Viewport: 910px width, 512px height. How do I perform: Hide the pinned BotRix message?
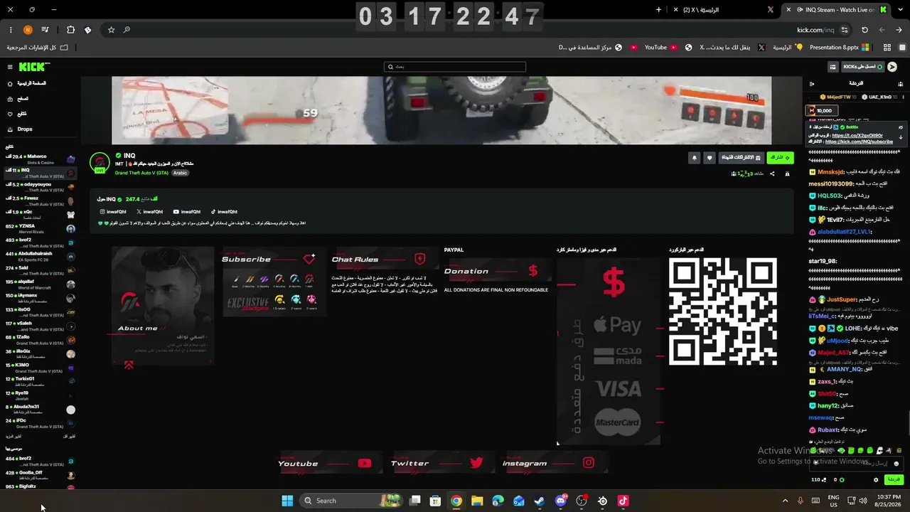click(x=901, y=127)
